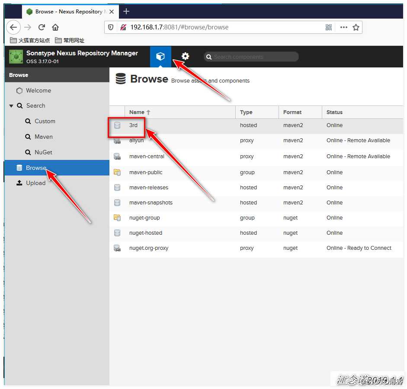This screenshot has height=389, width=407.
Task: Click the Welcome hexagon icon
Action: 19,90
